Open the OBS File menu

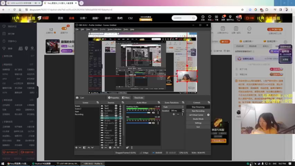click(77, 30)
